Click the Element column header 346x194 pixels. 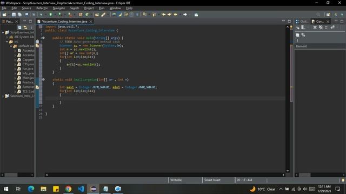(320, 46)
